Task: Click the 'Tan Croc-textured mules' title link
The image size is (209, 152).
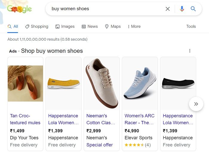Action: pos(25,119)
